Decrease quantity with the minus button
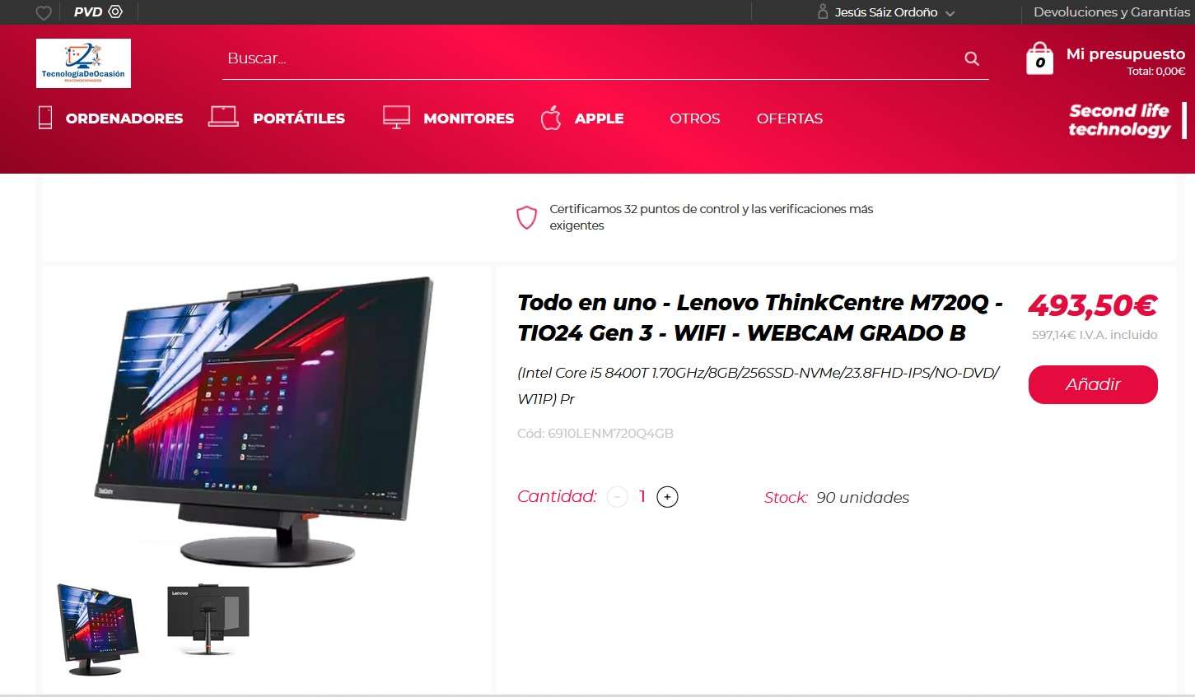The height and width of the screenshot is (697, 1195). coord(617,497)
